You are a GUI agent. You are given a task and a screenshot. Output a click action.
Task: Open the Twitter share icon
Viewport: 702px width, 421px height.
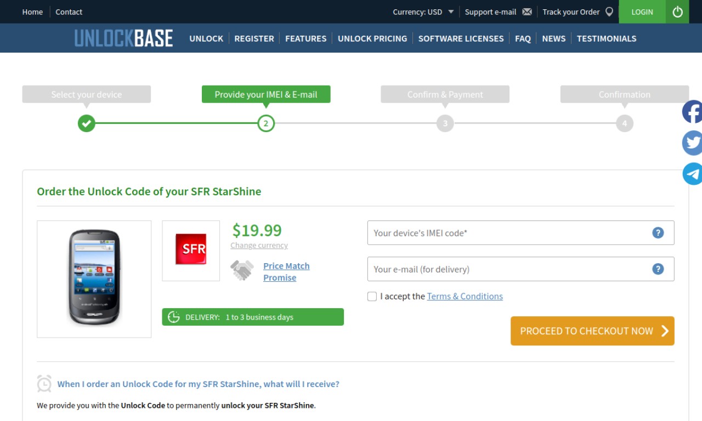click(693, 143)
